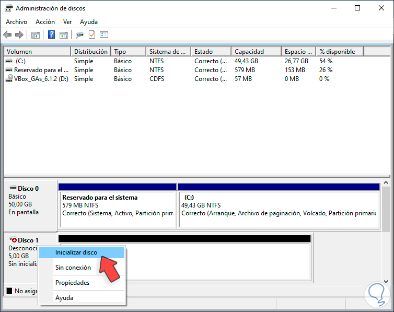This screenshot has width=394, height=312.
Task: Toggle the console tree pane icon
Action: pyautogui.click(x=36, y=35)
